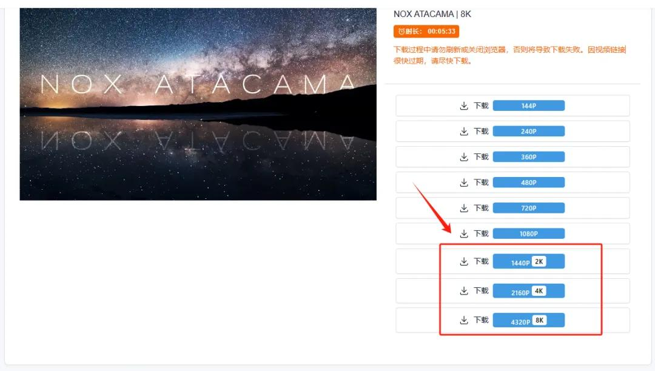This screenshot has width=655, height=371.
Task: Click download icon in 480P row
Action: 464,182
